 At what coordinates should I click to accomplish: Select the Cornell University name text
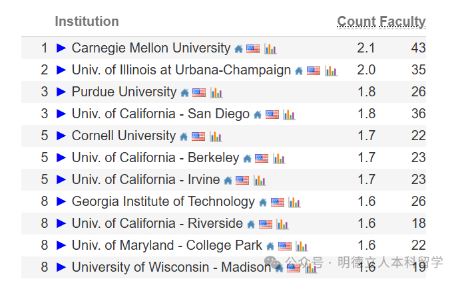(124, 136)
